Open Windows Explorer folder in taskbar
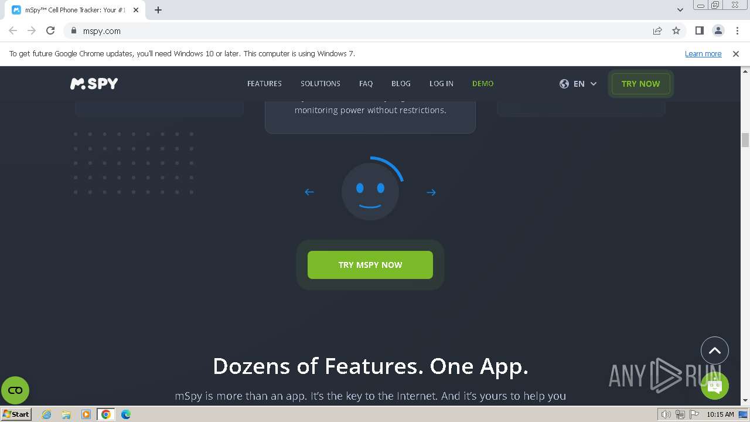Viewport: 750px width, 422px height. pyautogui.click(x=66, y=414)
